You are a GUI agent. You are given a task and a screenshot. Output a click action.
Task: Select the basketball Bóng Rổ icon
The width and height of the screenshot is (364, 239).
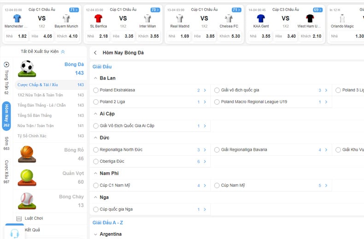coord(27,154)
